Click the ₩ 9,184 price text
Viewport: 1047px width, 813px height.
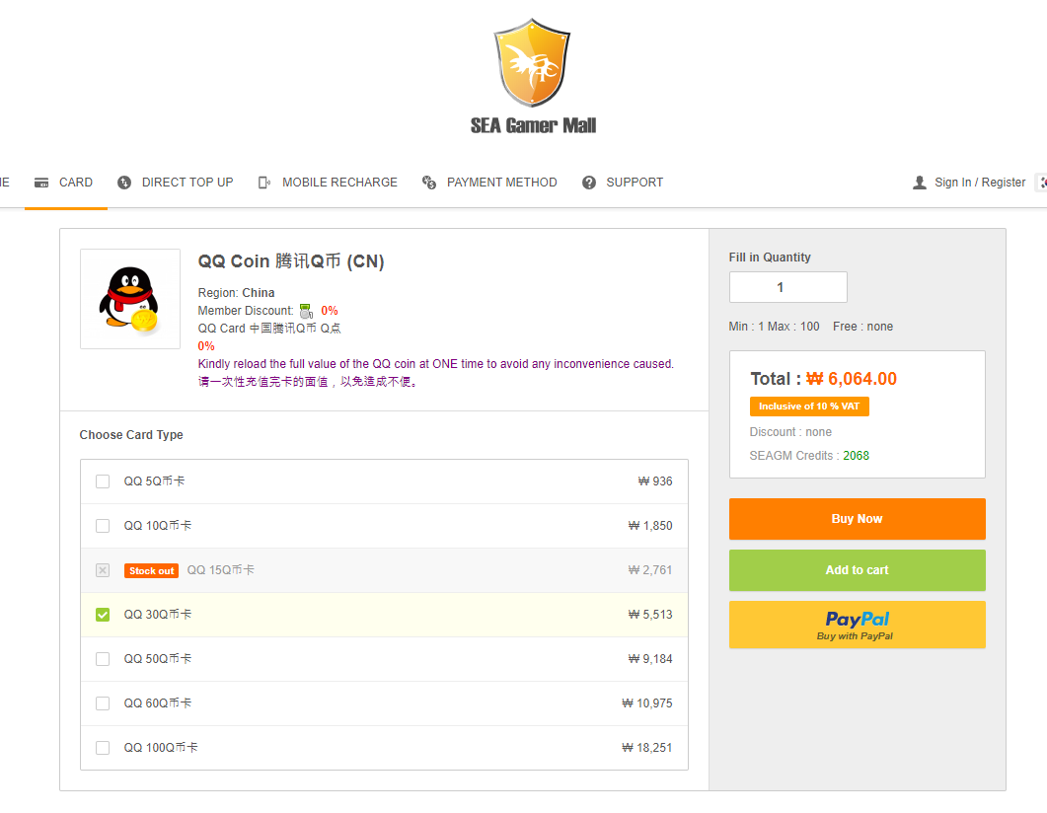click(650, 659)
